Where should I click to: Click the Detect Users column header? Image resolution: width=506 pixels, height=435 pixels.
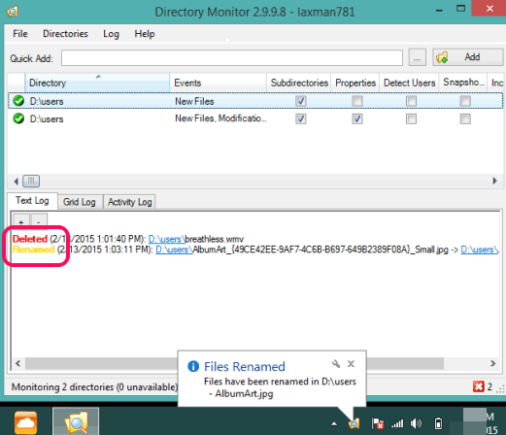point(409,83)
